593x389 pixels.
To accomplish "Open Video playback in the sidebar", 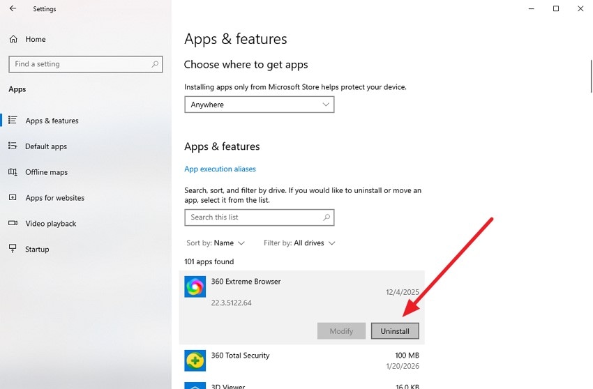I will 51,223.
